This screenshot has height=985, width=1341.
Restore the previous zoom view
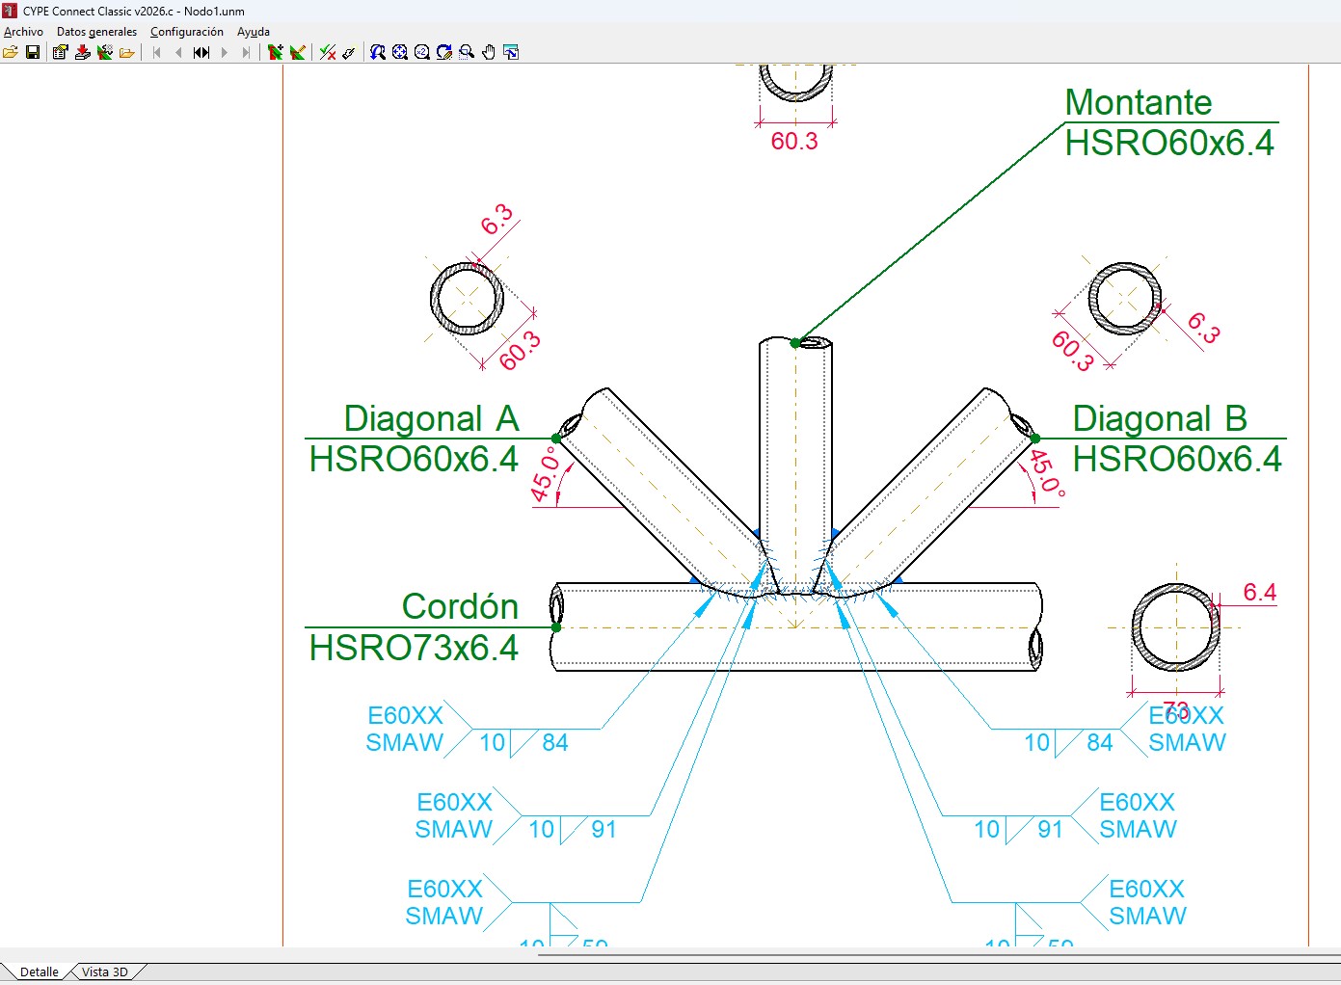click(378, 52)
